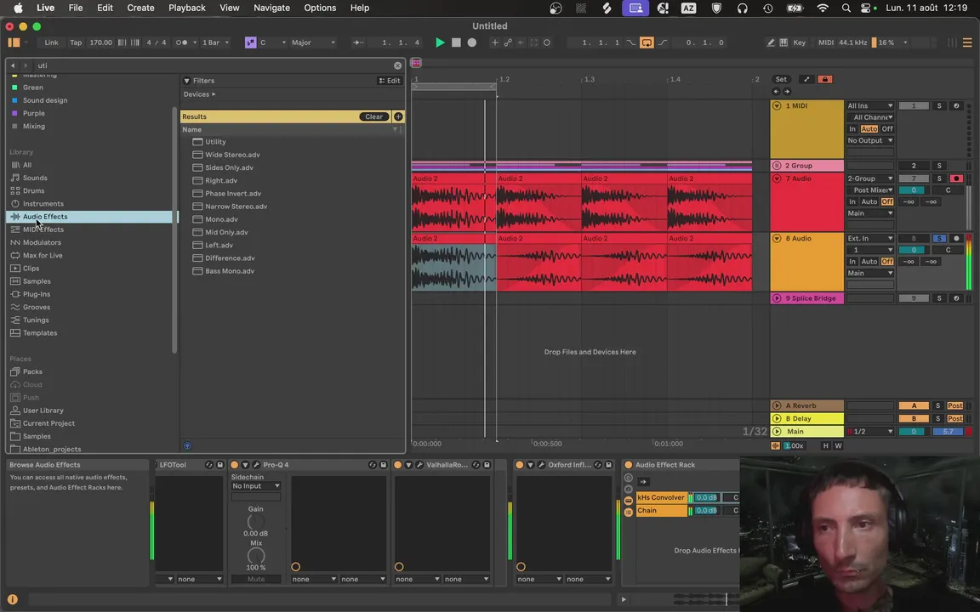The width and height of the screenshot is (980, 612).
Task: Open Max for Live category
Action: click(x=43, y=255)
